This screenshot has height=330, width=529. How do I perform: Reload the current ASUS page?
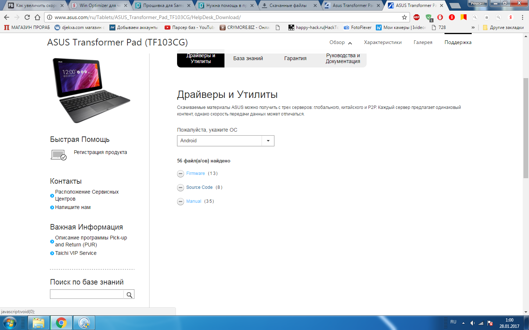(27, 17)
